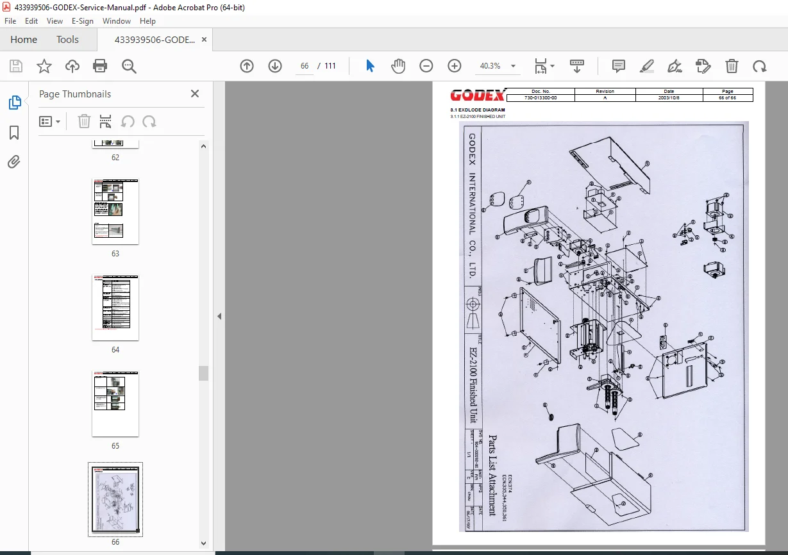Open the Window menu

(117, 21)
